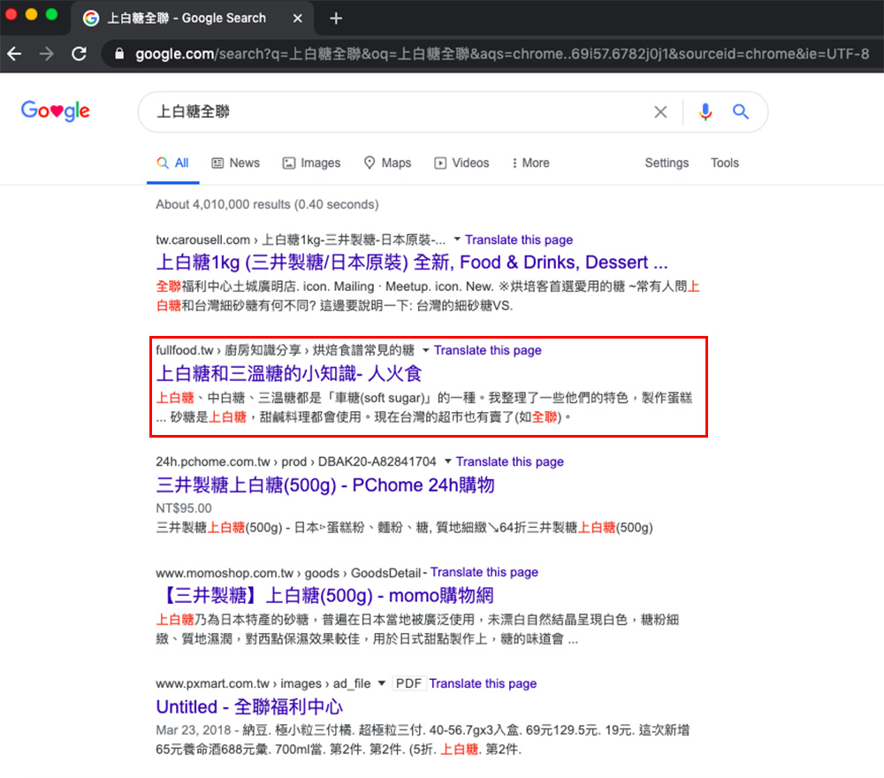The width and height of the screenshot is (884, 778).
Task: Click the Google favicon on the browser tab
Action: tap(91, 18)
